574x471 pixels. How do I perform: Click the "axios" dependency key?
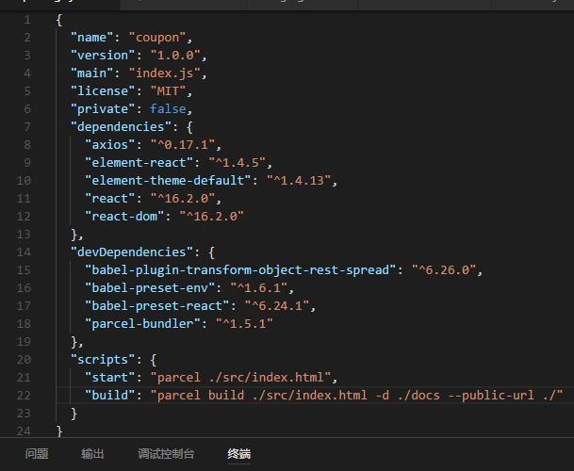coord(110,144)
